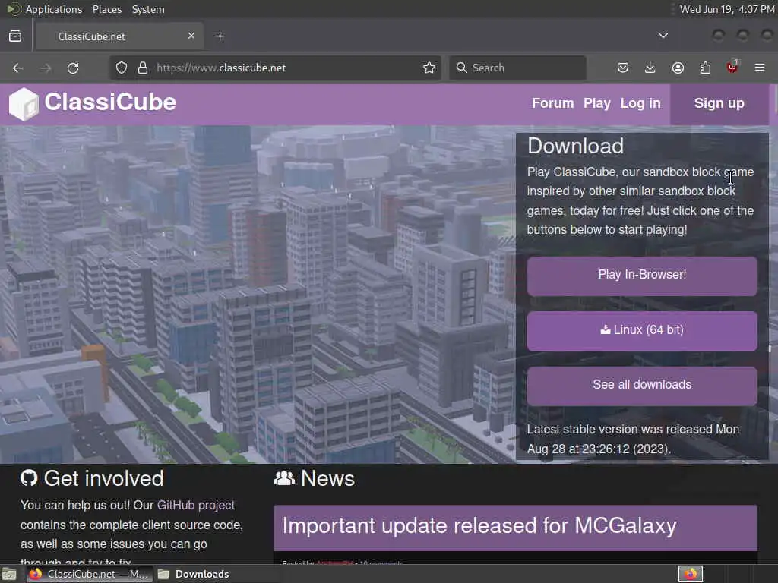Download the Linux (64 bit) build
778x583 pixels.
point(642,331)
